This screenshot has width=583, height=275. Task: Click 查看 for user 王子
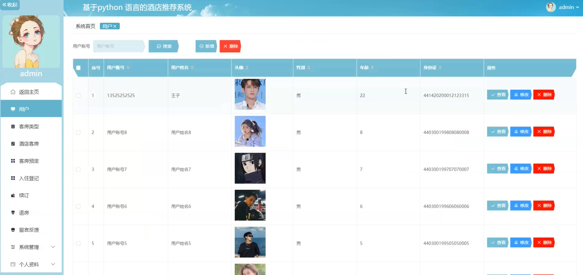pyautogui.click(x=498, y=95)
